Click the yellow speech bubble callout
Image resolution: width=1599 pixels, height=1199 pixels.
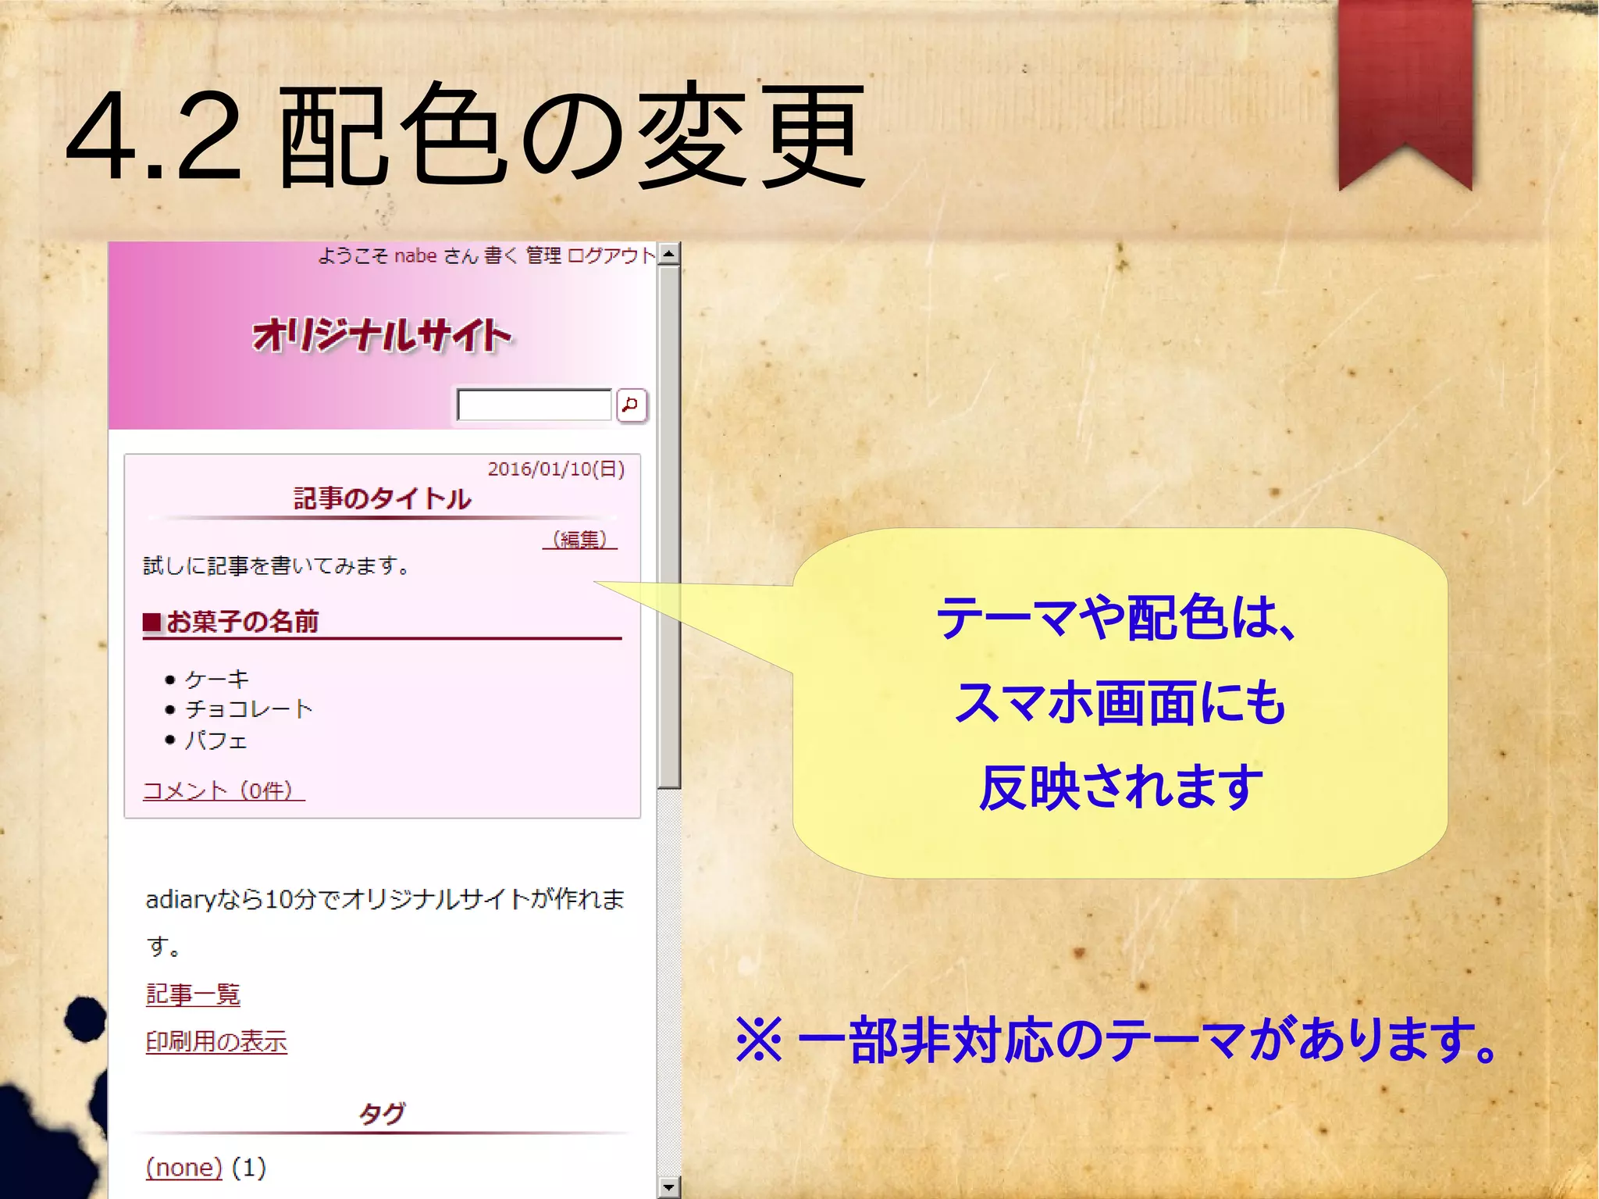[1120, 703]
